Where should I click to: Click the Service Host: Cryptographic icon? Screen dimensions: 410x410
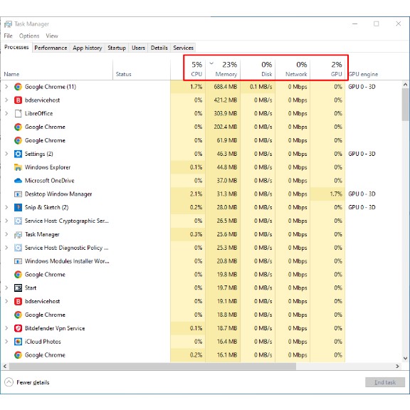coord(18,221)
